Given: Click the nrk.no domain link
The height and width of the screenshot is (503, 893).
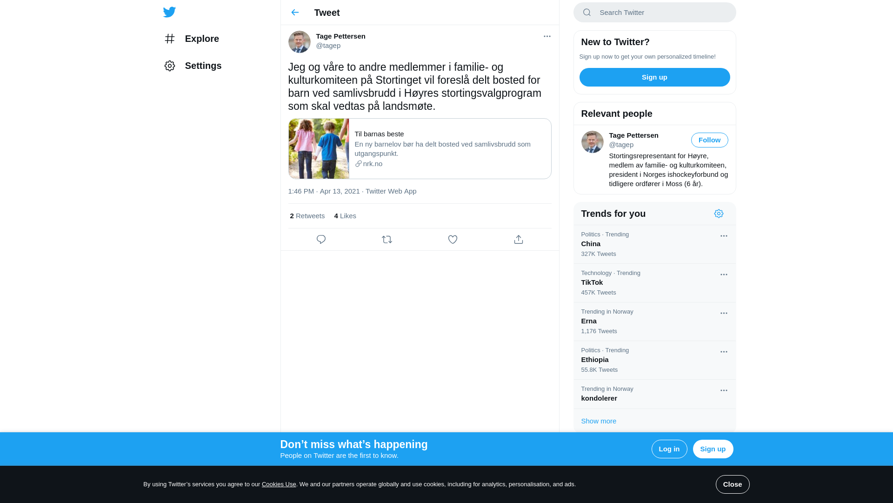Looking at the screenshot, I should (x=368, y=164).
